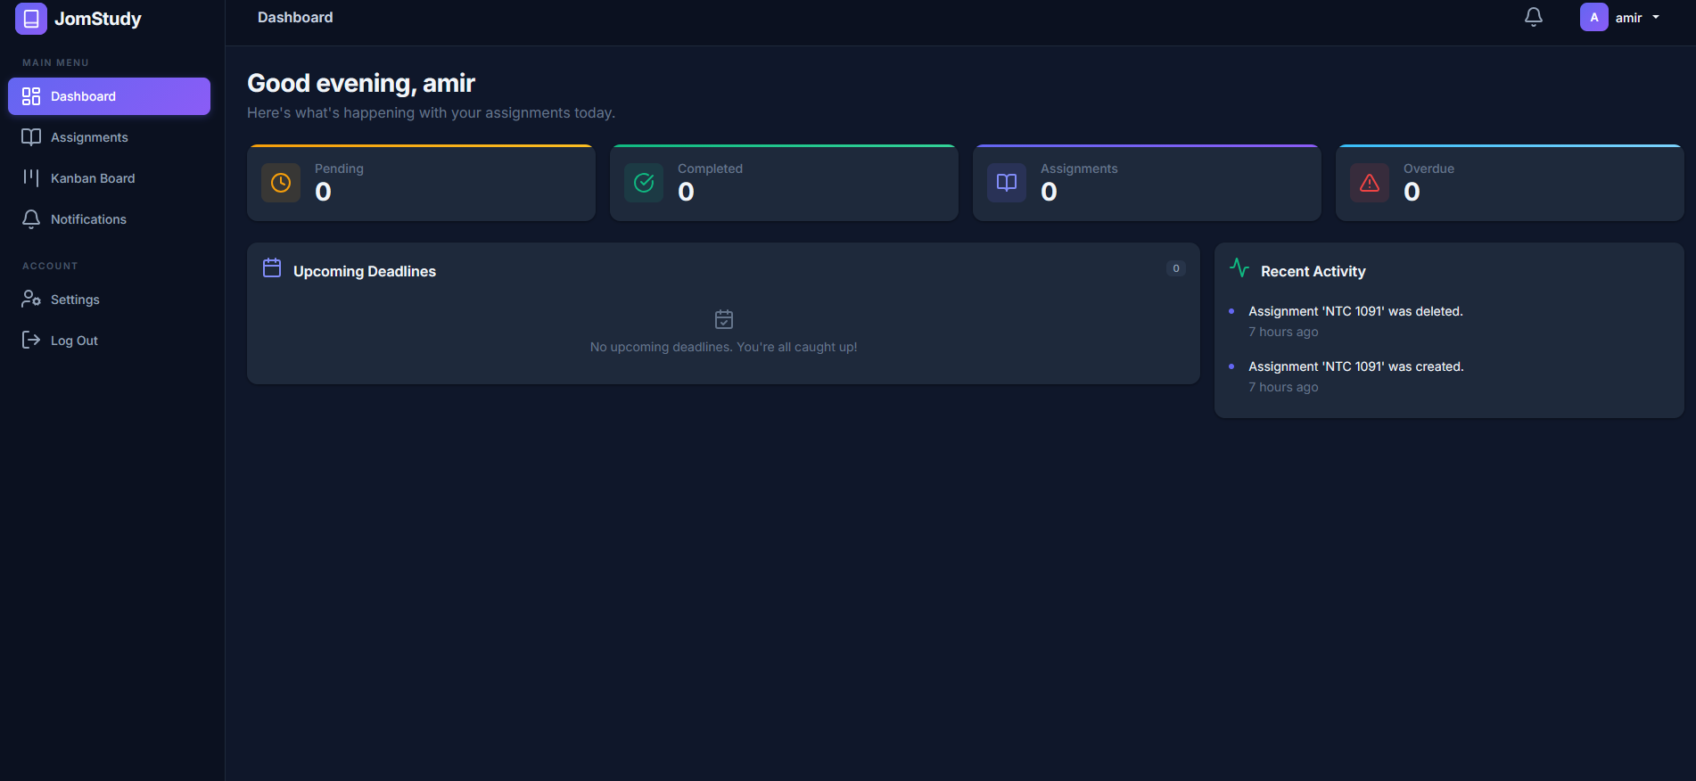Viewport: 1696px width, 781px height.
Task: Click the amir username in top bar
Action: coord(1628,18)
